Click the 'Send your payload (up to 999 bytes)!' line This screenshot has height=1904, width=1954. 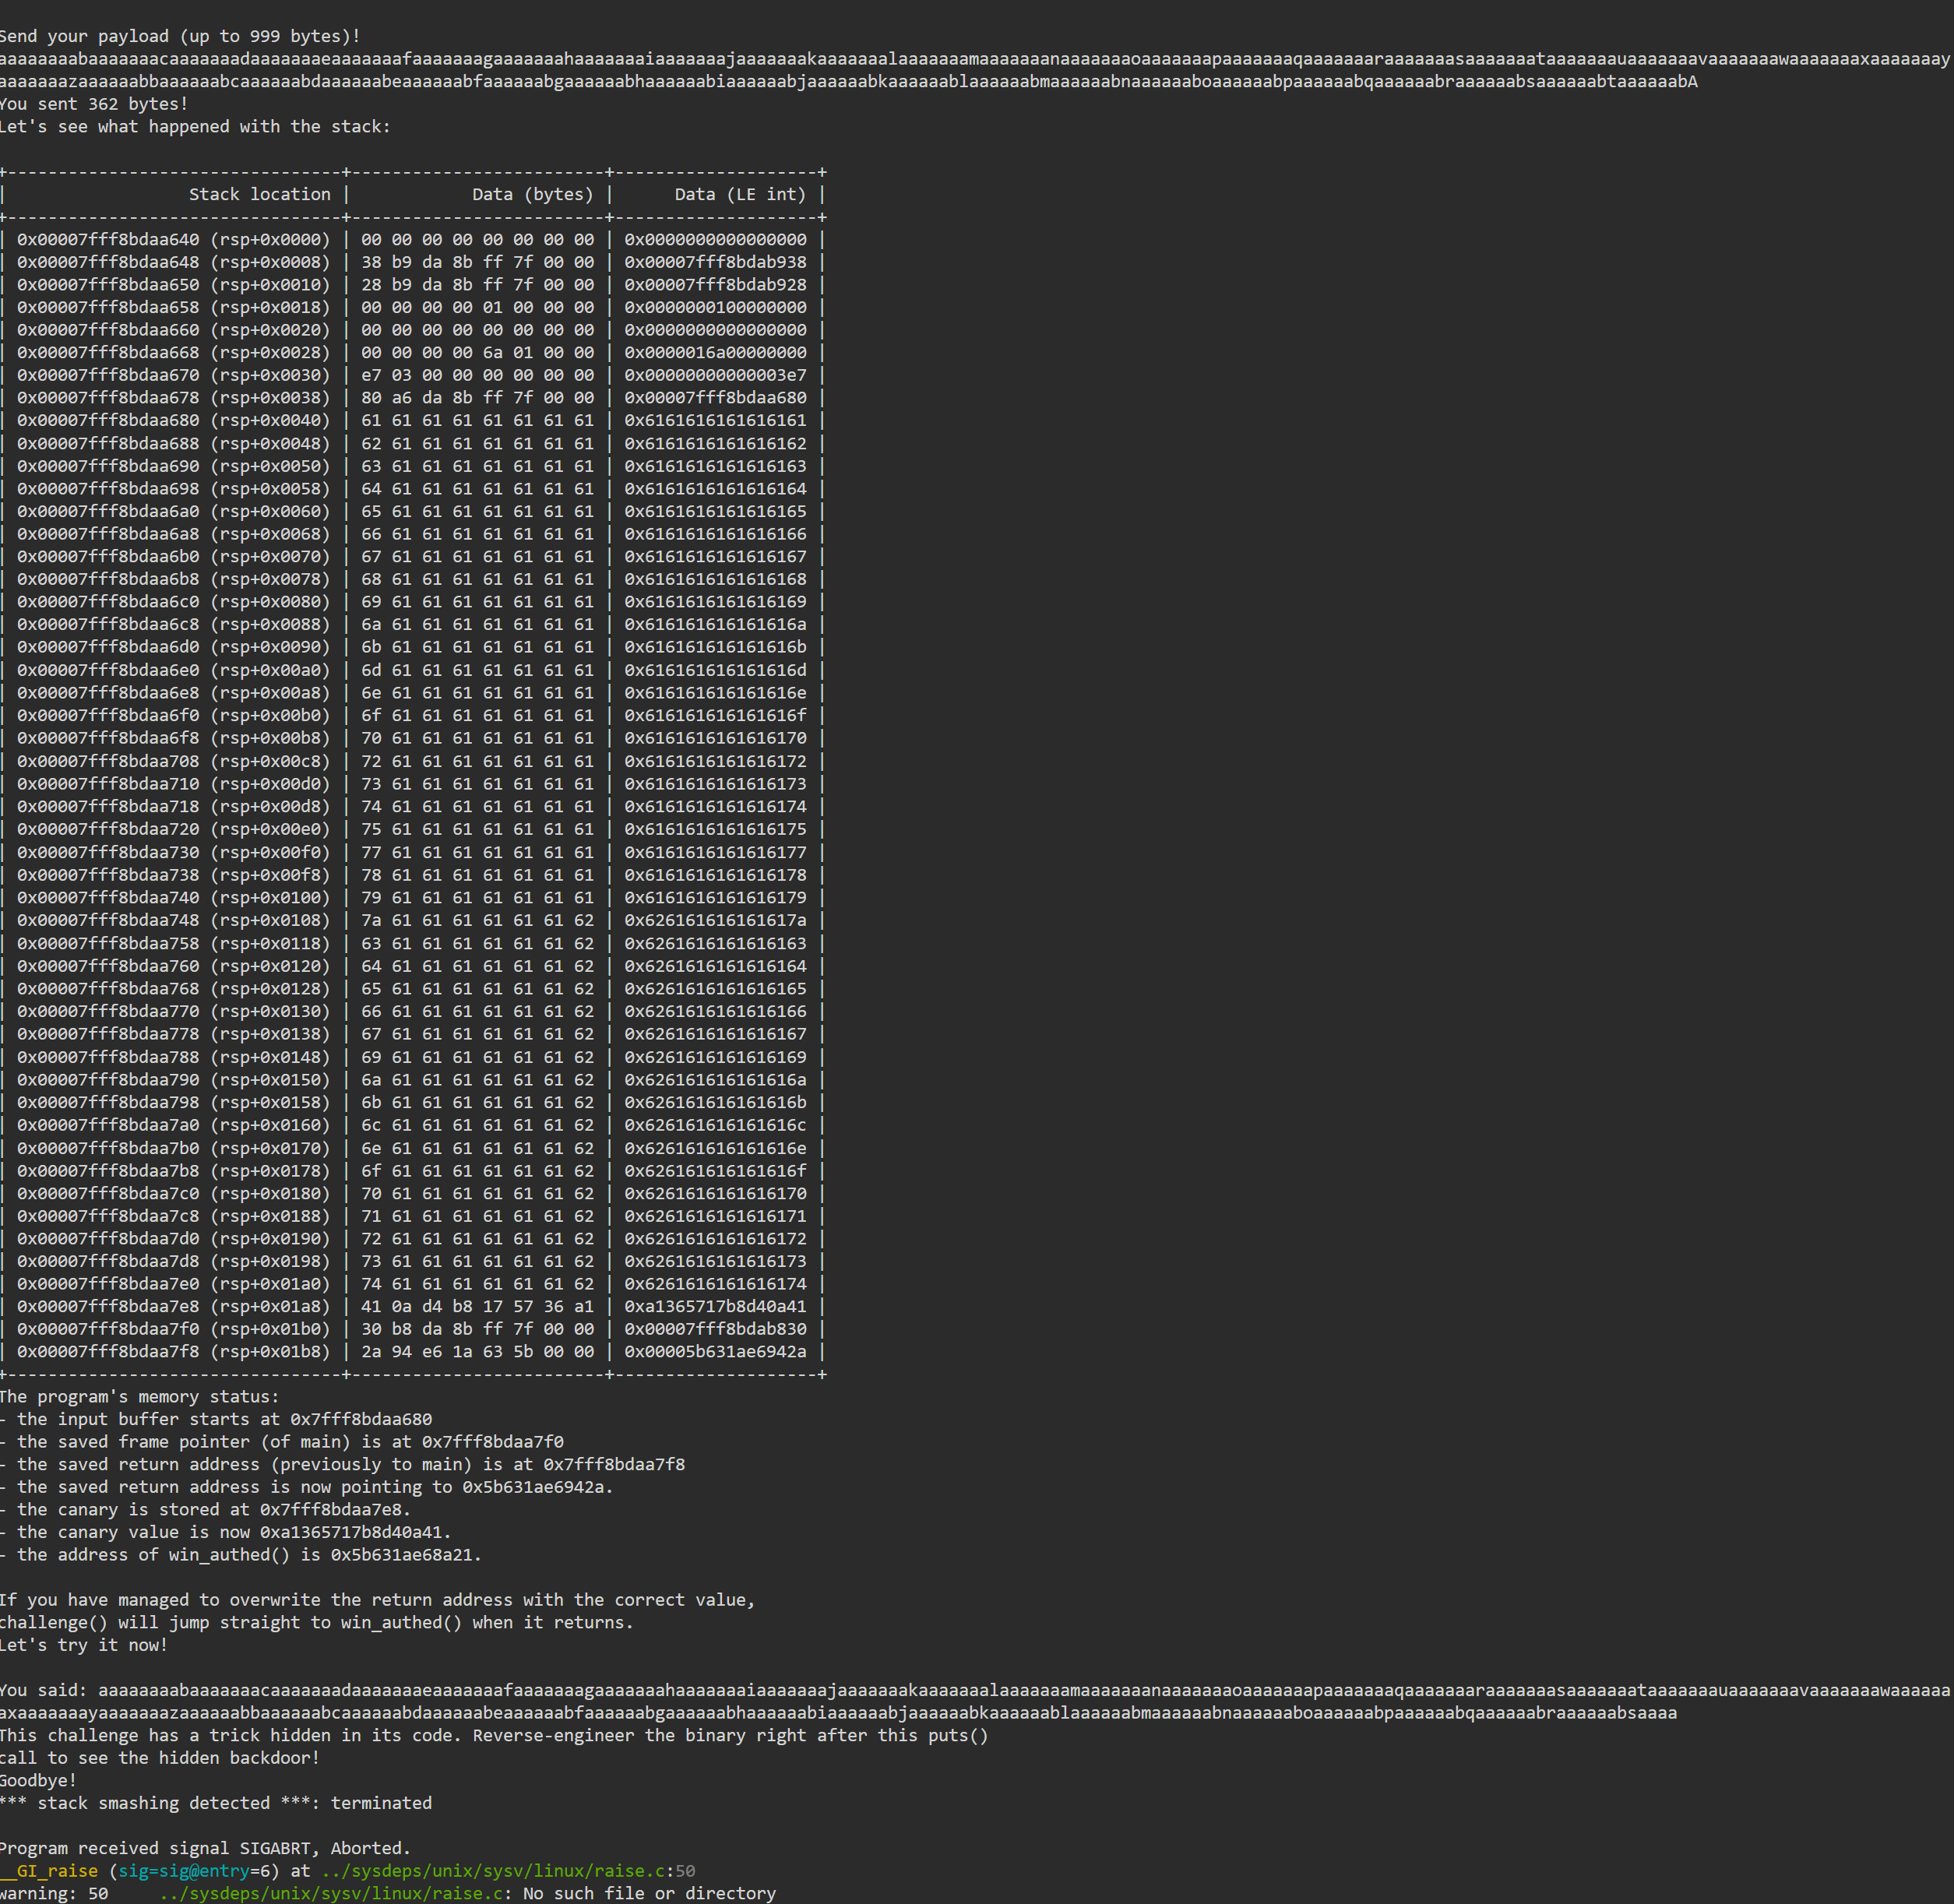click(x=180, y=36)
